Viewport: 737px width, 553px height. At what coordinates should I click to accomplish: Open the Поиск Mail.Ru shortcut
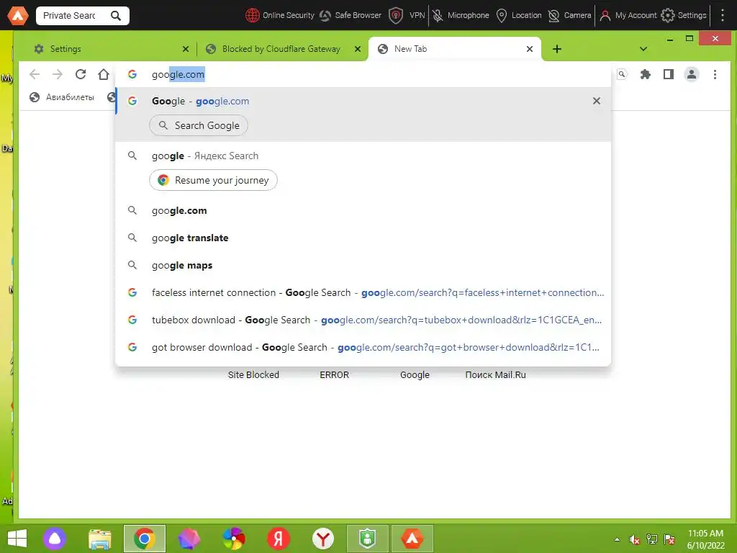tap(495, 374)
